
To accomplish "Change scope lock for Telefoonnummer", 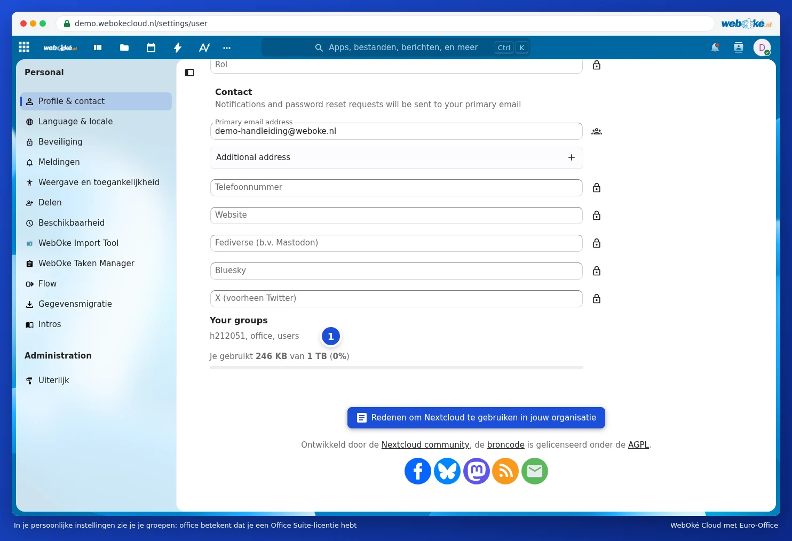I will click(597, 188).
